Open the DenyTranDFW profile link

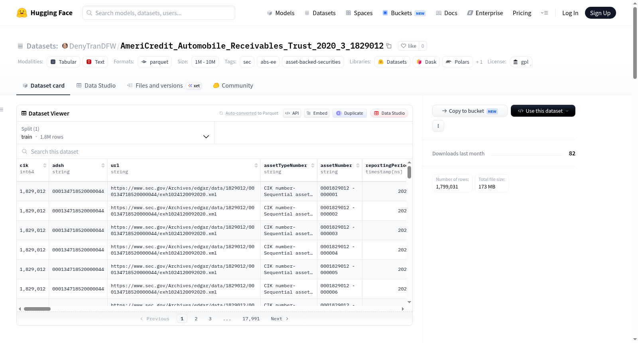pos(93,46)
